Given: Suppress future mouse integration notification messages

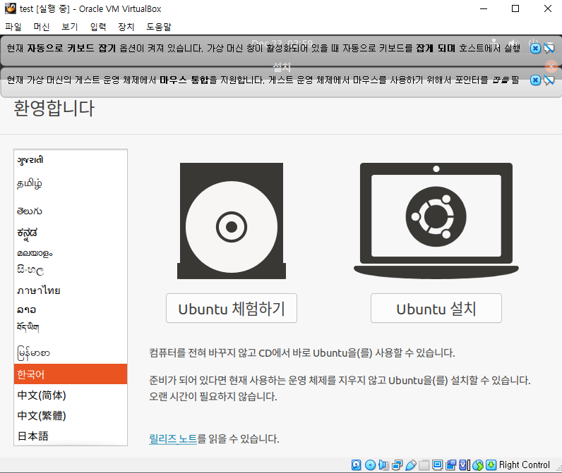Looking at the screenshot, I should click(549, 80).
